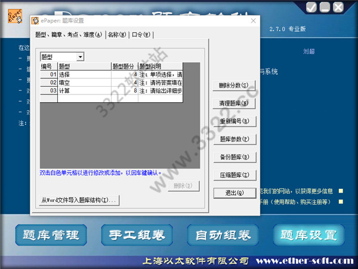
Task: Click the yellow square next to manual link
Action: [341, 201]
